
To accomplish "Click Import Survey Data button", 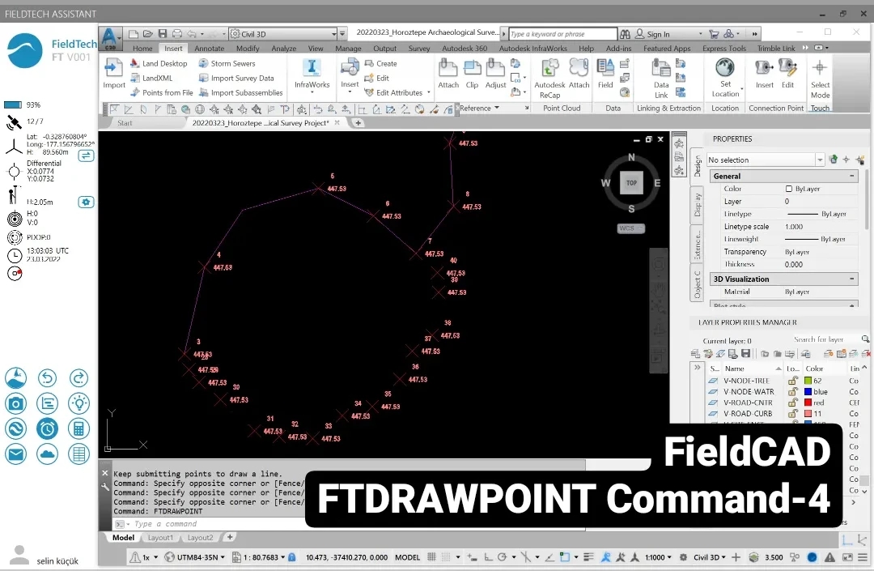I will point(236,78).
